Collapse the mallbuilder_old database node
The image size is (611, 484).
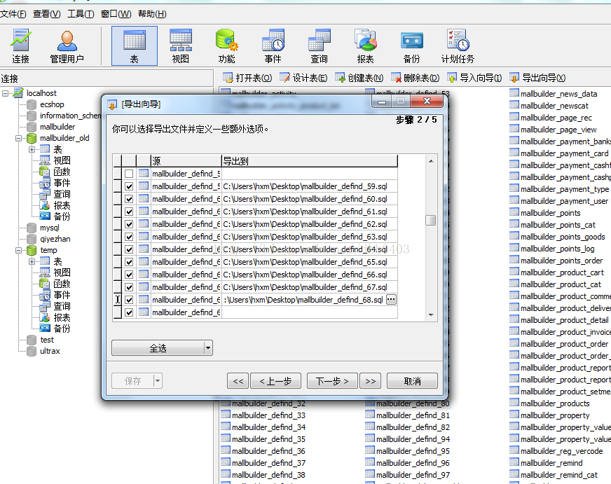coord(18,138)
